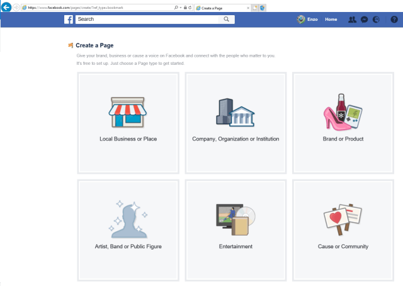
Task: Click the Facebook search magnifier button
Action: [x=227, y=20]
